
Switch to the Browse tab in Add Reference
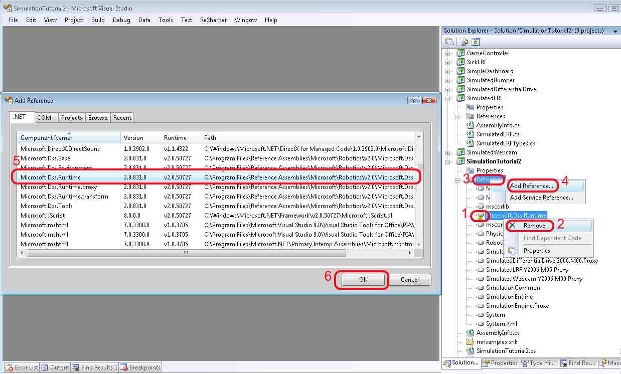[97, 118]
